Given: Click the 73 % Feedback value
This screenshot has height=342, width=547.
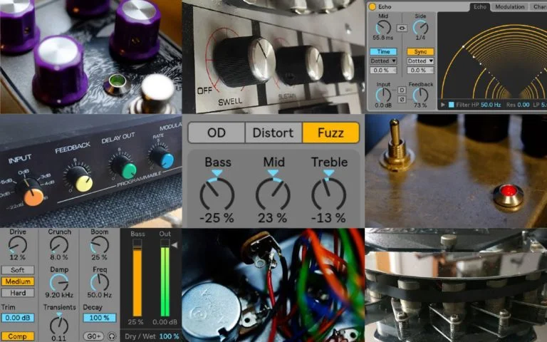Looking at the screenshot, I should (420, 105).
